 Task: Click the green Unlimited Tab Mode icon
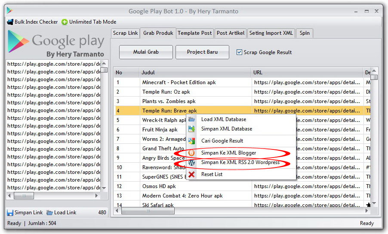pos(65,22)
